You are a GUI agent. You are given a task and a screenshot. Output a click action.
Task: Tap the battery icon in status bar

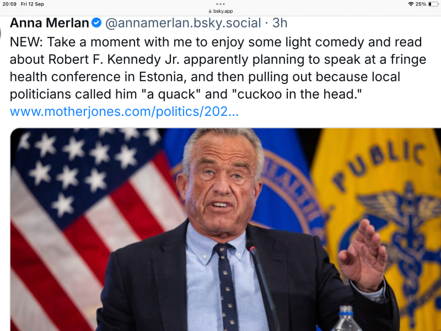click(x=433, y=4)
